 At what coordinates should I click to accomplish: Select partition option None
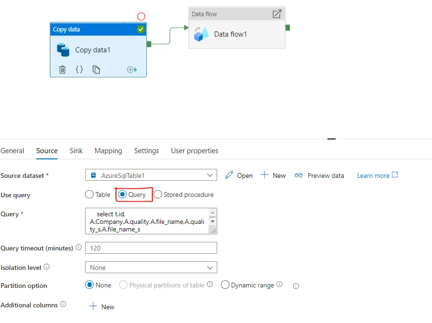click(89, 285)
